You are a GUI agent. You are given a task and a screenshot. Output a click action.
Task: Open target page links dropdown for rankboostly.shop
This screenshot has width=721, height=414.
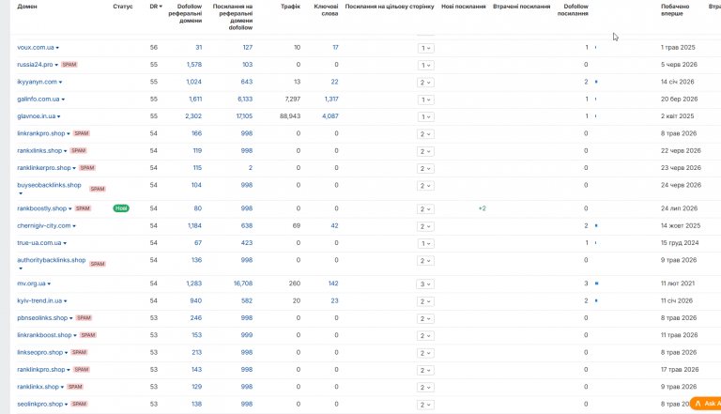426,208
